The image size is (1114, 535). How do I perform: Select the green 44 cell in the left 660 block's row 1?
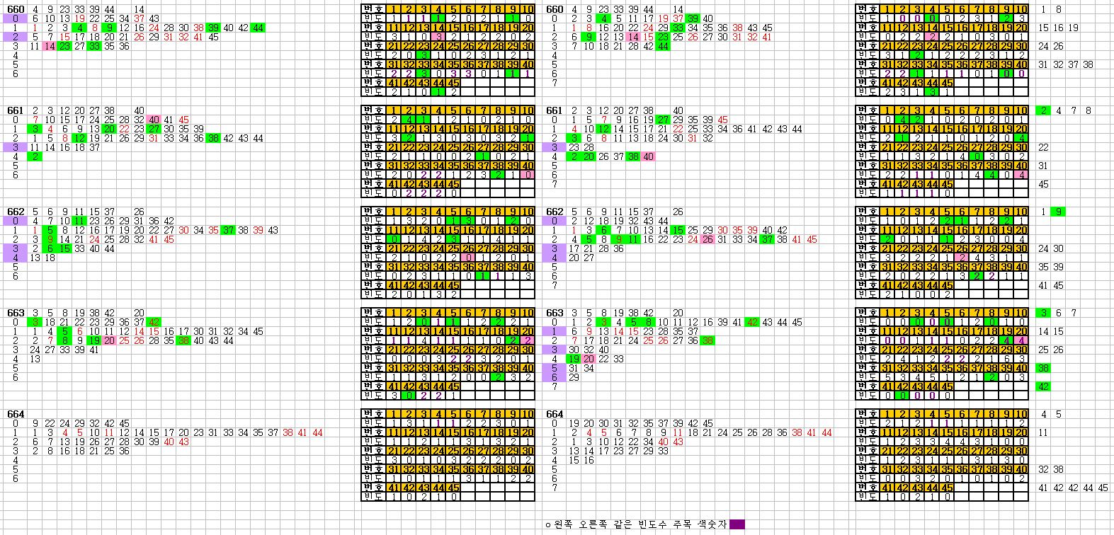(x=258, y=28)
